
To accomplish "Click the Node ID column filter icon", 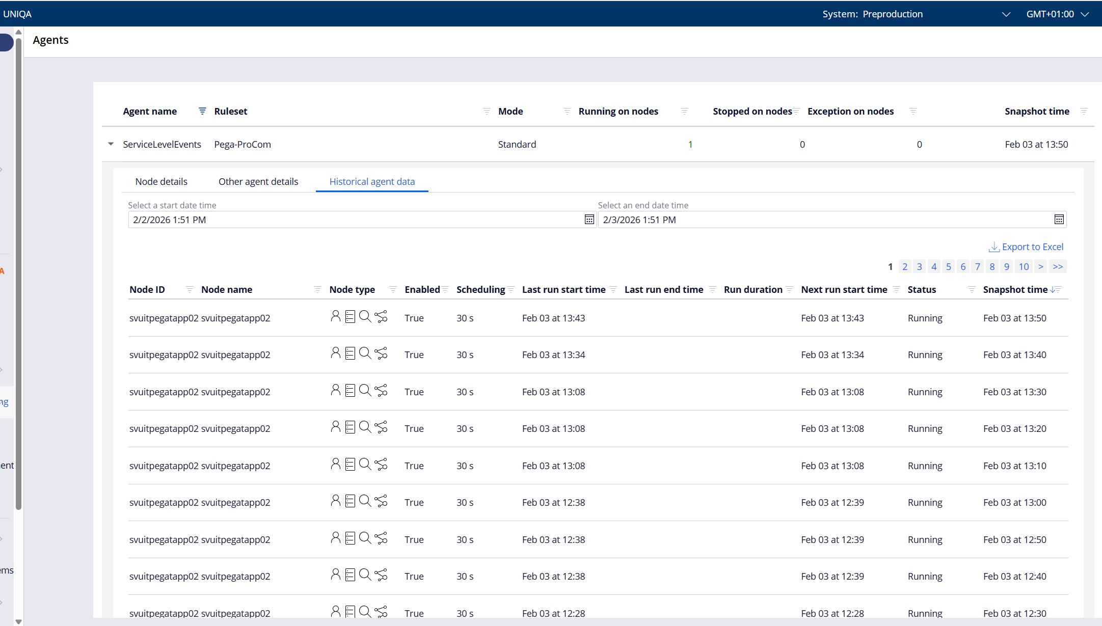I will click(x=190, y=290).
